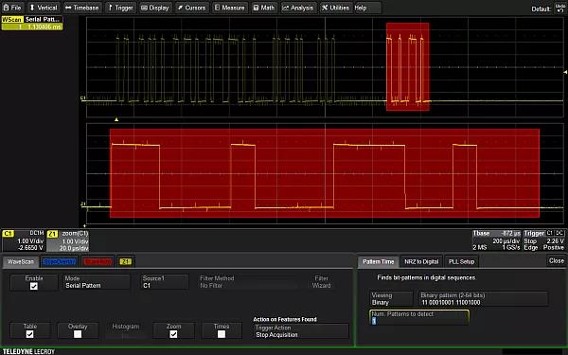
Task: Switch to the PLL Setup tab
Action: pyautogui.click(x=461, y=261)
